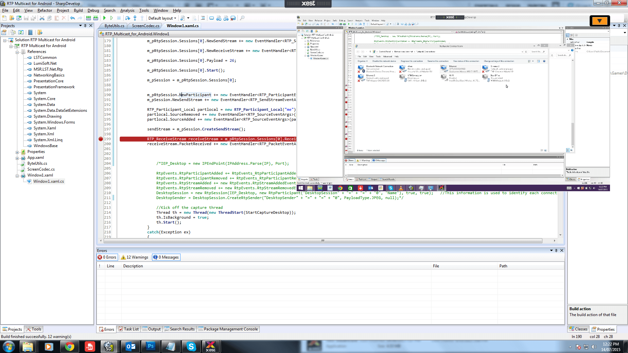Select Default layout dropdown
The image size is (628, 353).
[161, 18]
